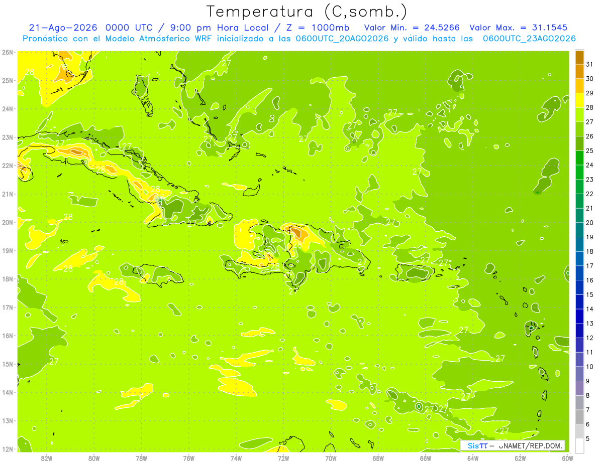The height and width of the screenshot is (465, 603).
Task: Click the legend value 14
Action: pos(589,309)
